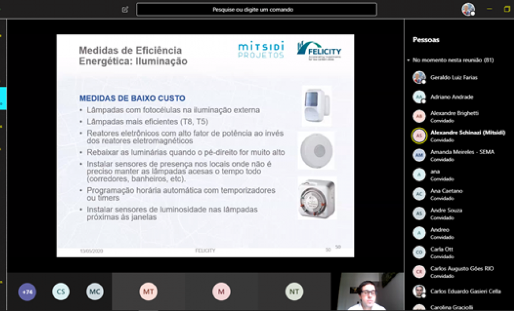This screenshot has height=311, width=514.
Task: Select the MC participant avatar
Action: 95,291
